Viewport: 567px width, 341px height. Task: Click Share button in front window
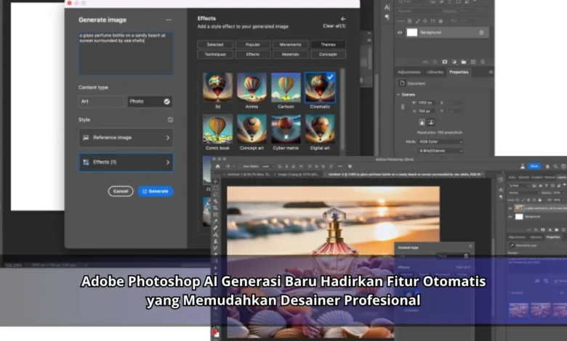click(x=534, y=166)
